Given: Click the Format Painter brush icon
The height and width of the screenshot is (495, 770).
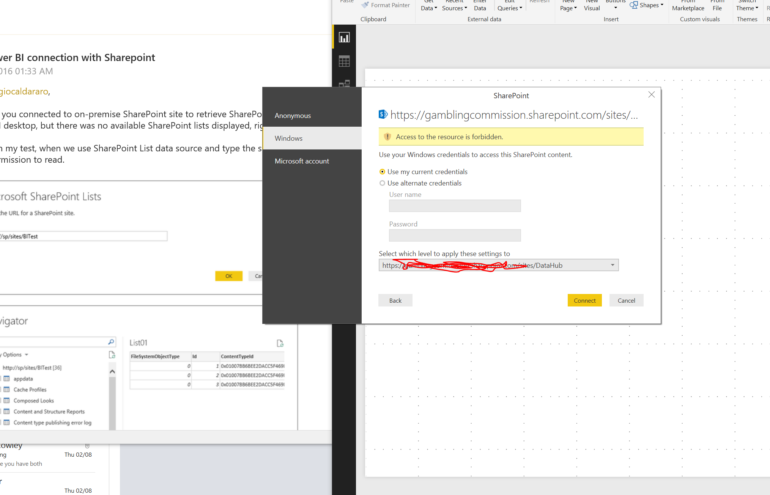Looking at the screenshot, I should click(x=365, y=5).
